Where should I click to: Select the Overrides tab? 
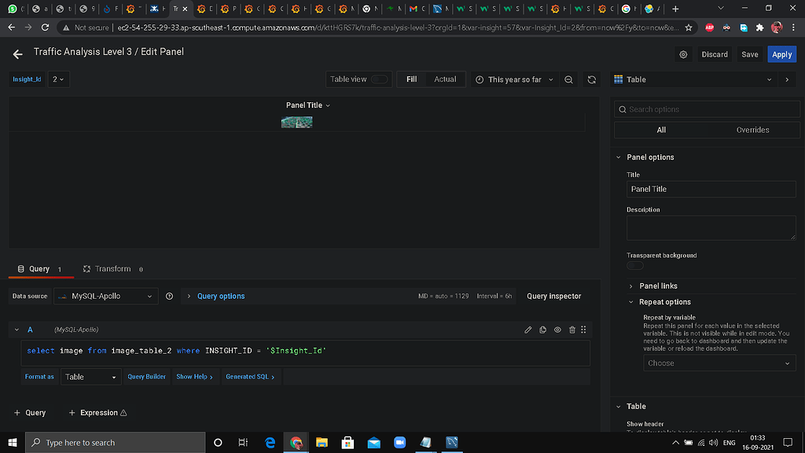point(751,129)
